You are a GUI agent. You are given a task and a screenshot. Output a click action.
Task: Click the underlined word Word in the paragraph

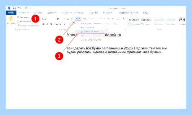pyautogui.click(x=128, y=48)
